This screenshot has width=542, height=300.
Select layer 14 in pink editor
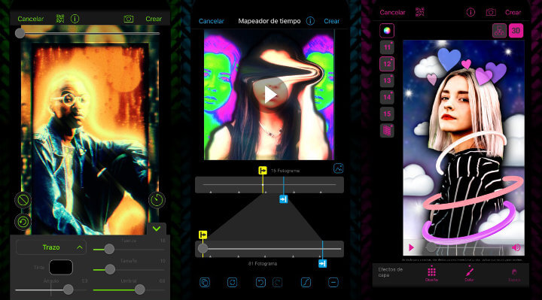387,97
